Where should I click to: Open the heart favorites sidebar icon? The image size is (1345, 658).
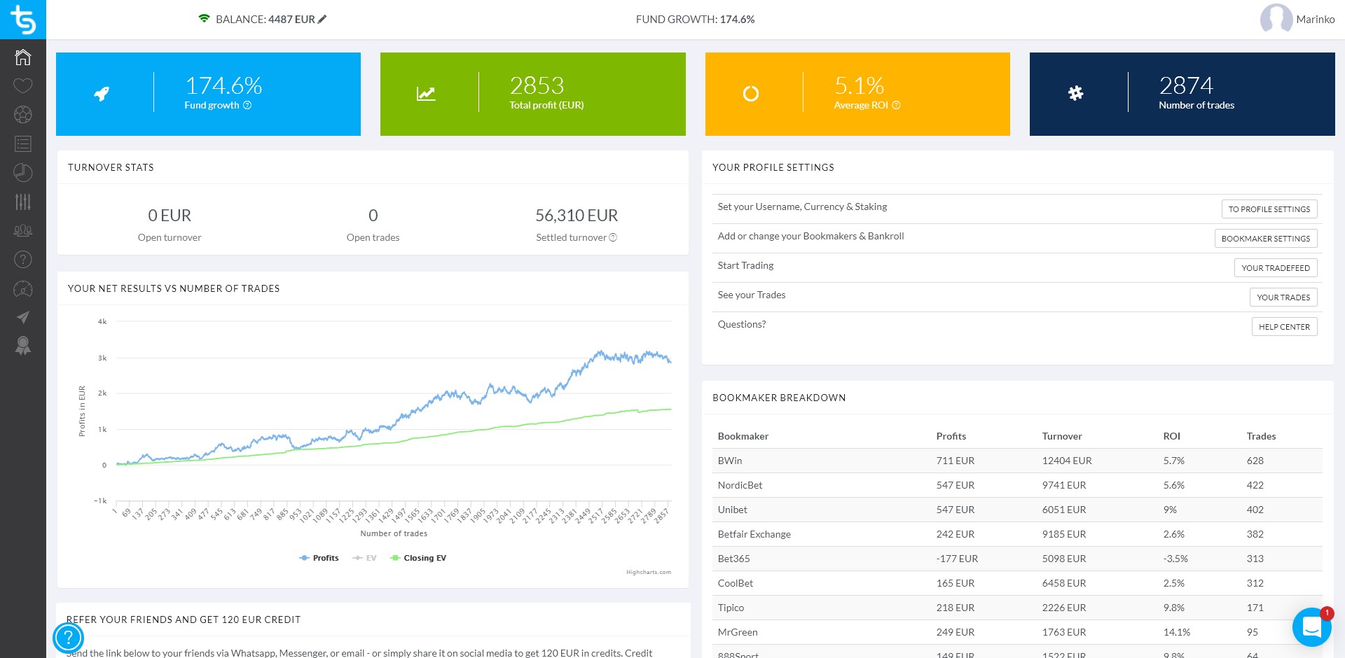coord(23,86)
